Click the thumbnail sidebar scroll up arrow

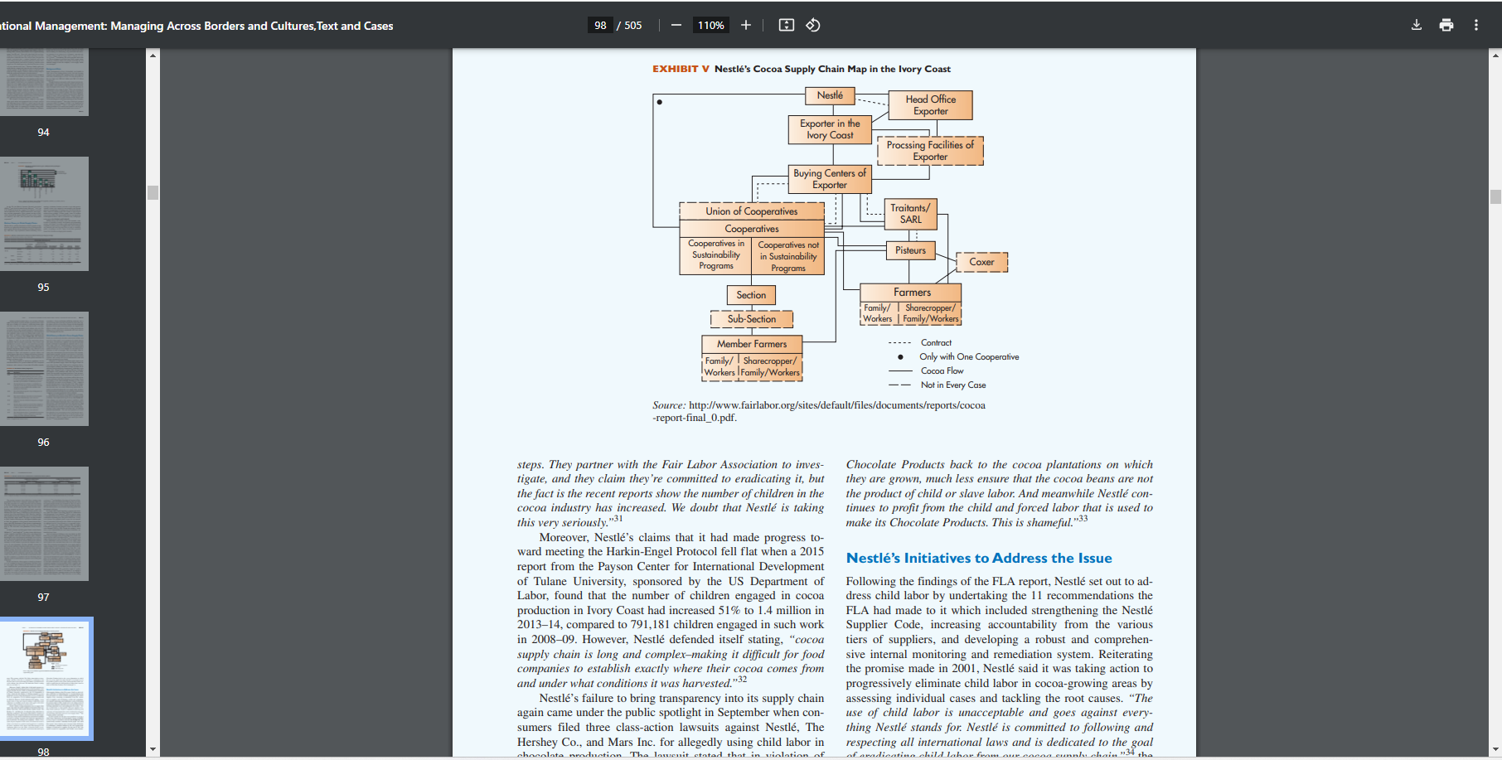tap(153, 55)
